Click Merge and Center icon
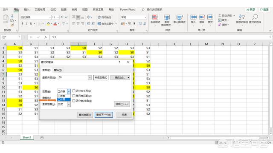Screen dimensions: 273x153 tap(99, 24)
